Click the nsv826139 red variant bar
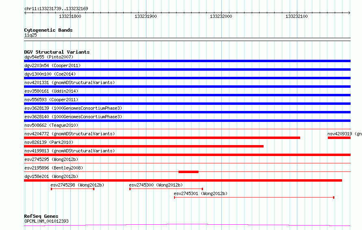Screen dimensions: 362x230 pyautogui.click(x=144, y=146)
